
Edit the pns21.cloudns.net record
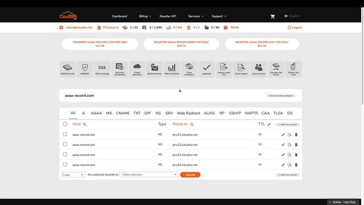pos(283,134)
